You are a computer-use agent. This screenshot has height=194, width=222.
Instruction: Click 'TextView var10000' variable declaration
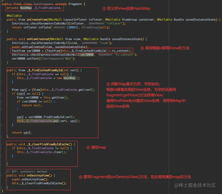coord(26,51)
